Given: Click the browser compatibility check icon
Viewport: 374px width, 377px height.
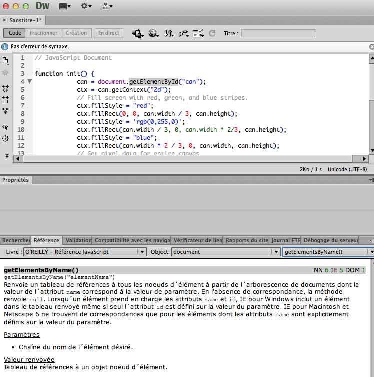Looking at the screenshot, I should (198, 33).
